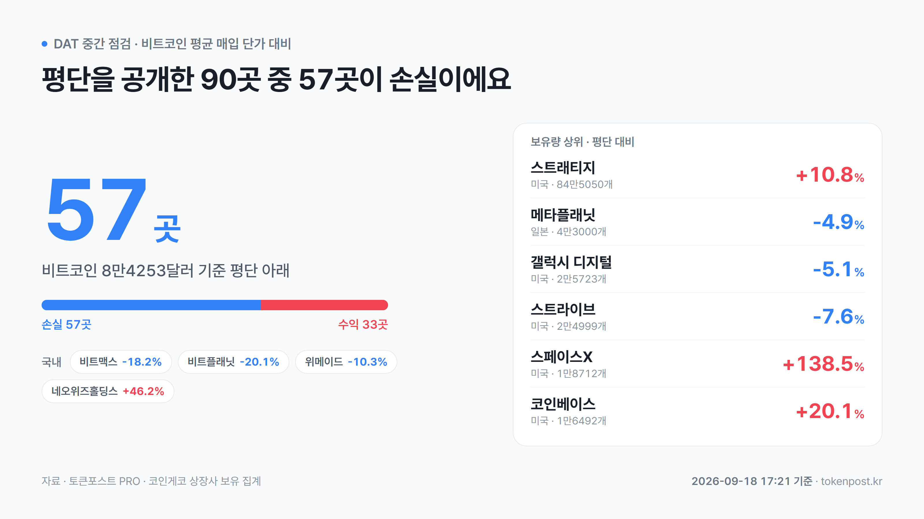Image resolution: width=924 pixels, height=519 pixels.
Task: Open the 갤럭시 디지털 row
Action: (698, 269)
